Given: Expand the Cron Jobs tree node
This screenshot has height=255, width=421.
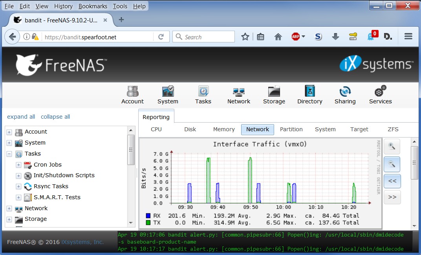Looking at the screenshot, I should (18, 165).
